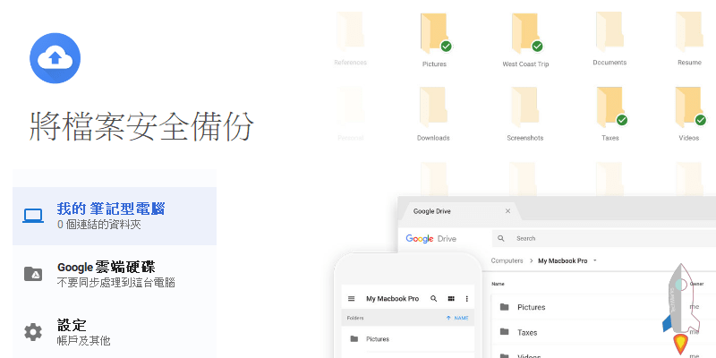Click the Google Drive folder icon in sidebar
The image size is (716, 358).
click(x=33, y=274)
